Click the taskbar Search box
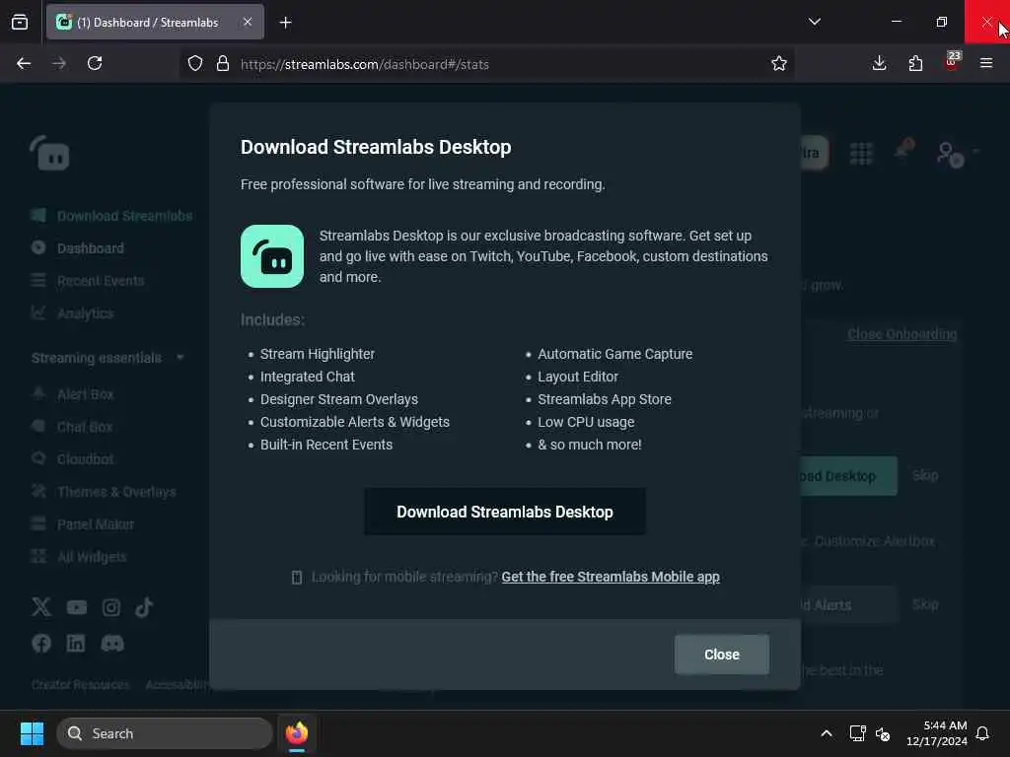The height and width of the screenshot is (757, 1010). point(165,733)
